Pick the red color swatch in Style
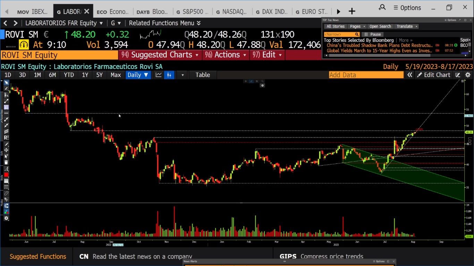The width and height of the screenshot is (474, 266). coord(6,175)
